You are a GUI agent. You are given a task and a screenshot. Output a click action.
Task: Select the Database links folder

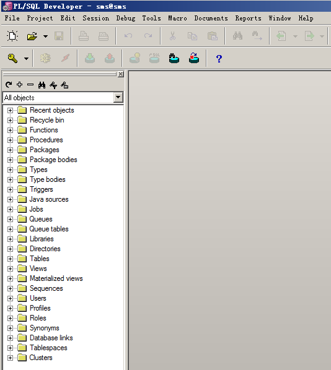click(x=51, y=338)
